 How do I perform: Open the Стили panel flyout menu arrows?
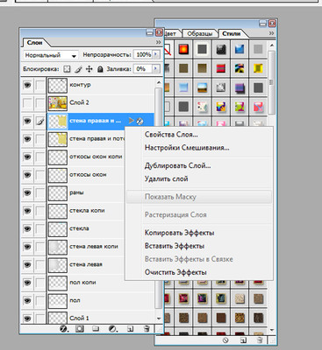point(272,33)
